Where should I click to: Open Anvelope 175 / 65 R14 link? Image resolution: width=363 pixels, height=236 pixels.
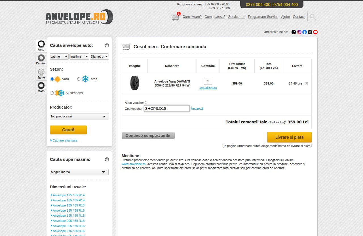[69, 195]
